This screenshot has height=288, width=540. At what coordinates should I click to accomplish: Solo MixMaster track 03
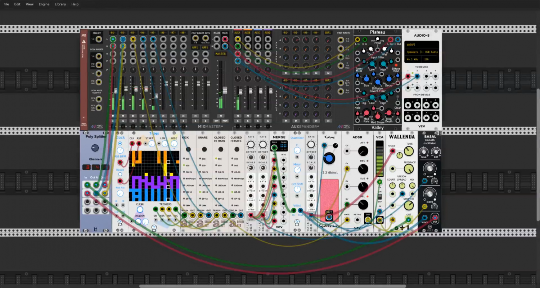coord(133,121)
